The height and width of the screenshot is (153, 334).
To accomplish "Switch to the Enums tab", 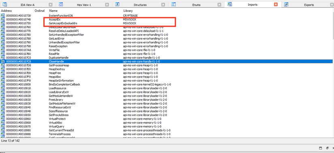I will coord(196,5).
